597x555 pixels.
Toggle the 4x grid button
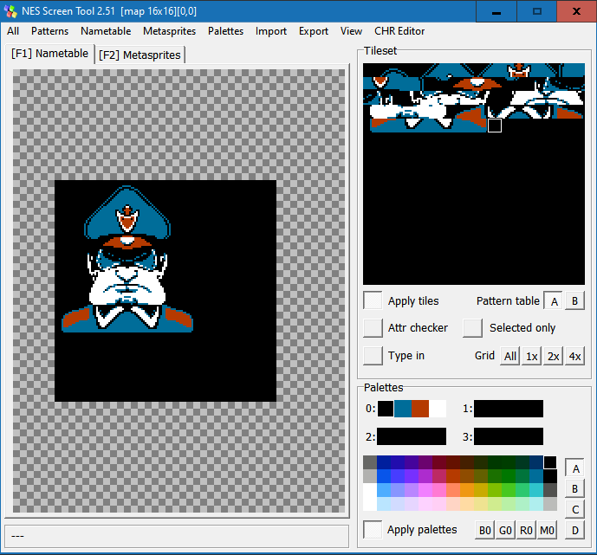[575, 356]
